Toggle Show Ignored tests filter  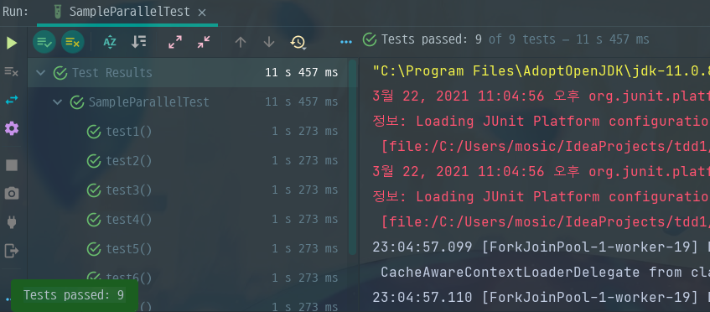(x=72, y=42)
